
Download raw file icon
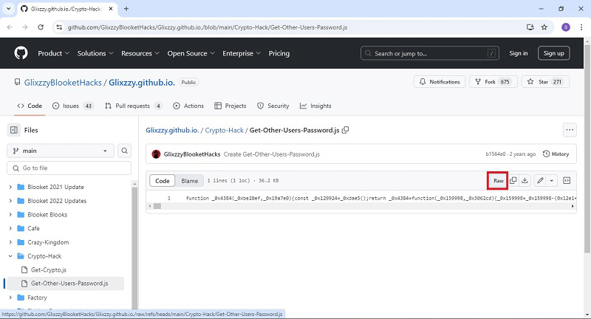click(525, 181)
